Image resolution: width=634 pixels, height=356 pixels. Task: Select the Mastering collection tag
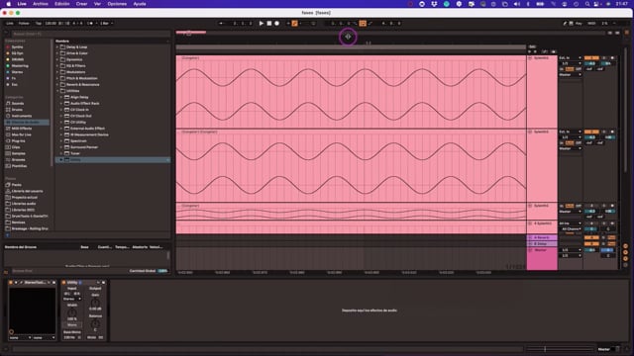tap(20, 66)
